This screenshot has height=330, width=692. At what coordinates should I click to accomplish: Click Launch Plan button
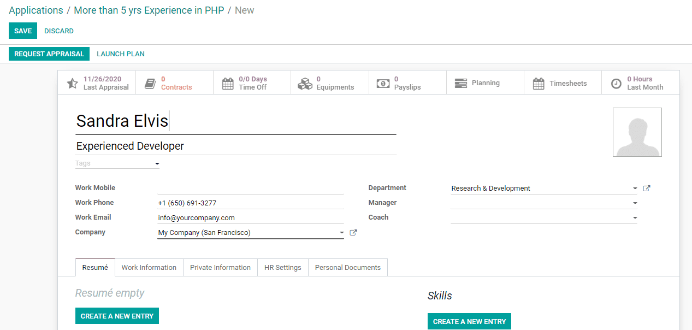pos(121,54)
